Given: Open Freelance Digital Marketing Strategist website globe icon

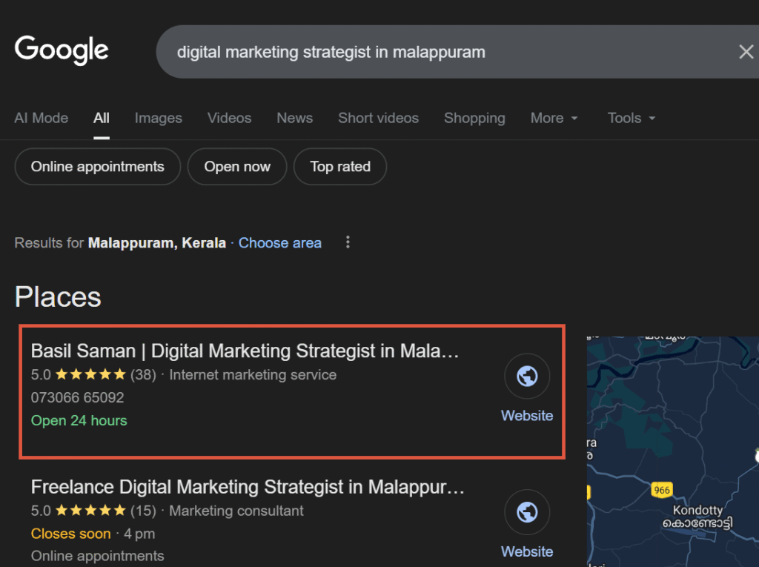Looking at the screenshot, I should [527, 512].
